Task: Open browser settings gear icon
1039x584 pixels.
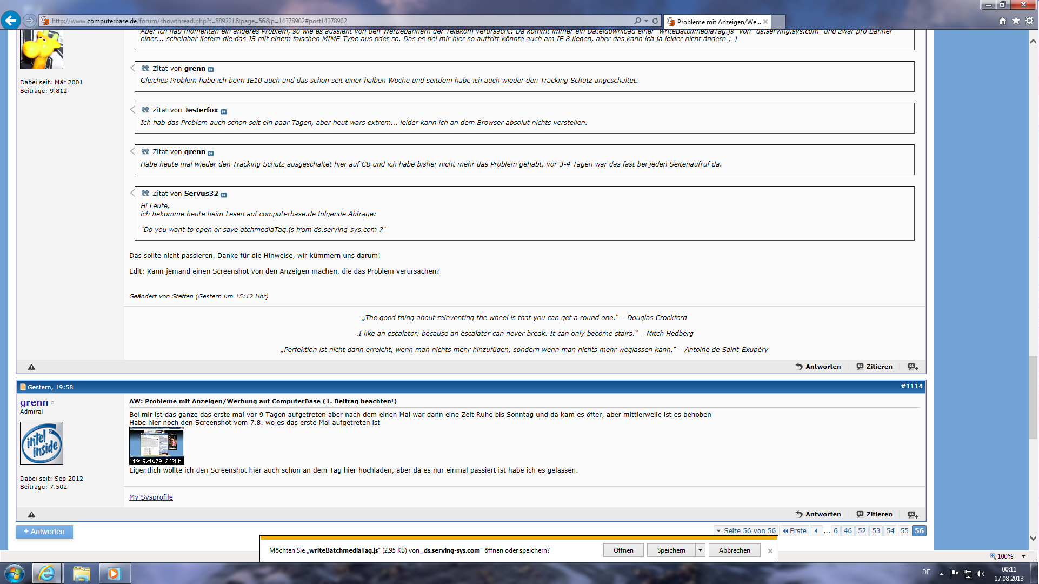Action: (1029, 21)
